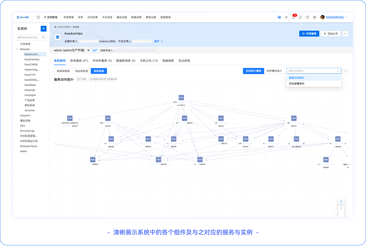Focus the 服务访问拓扑 topology search input

pos(314,71)
